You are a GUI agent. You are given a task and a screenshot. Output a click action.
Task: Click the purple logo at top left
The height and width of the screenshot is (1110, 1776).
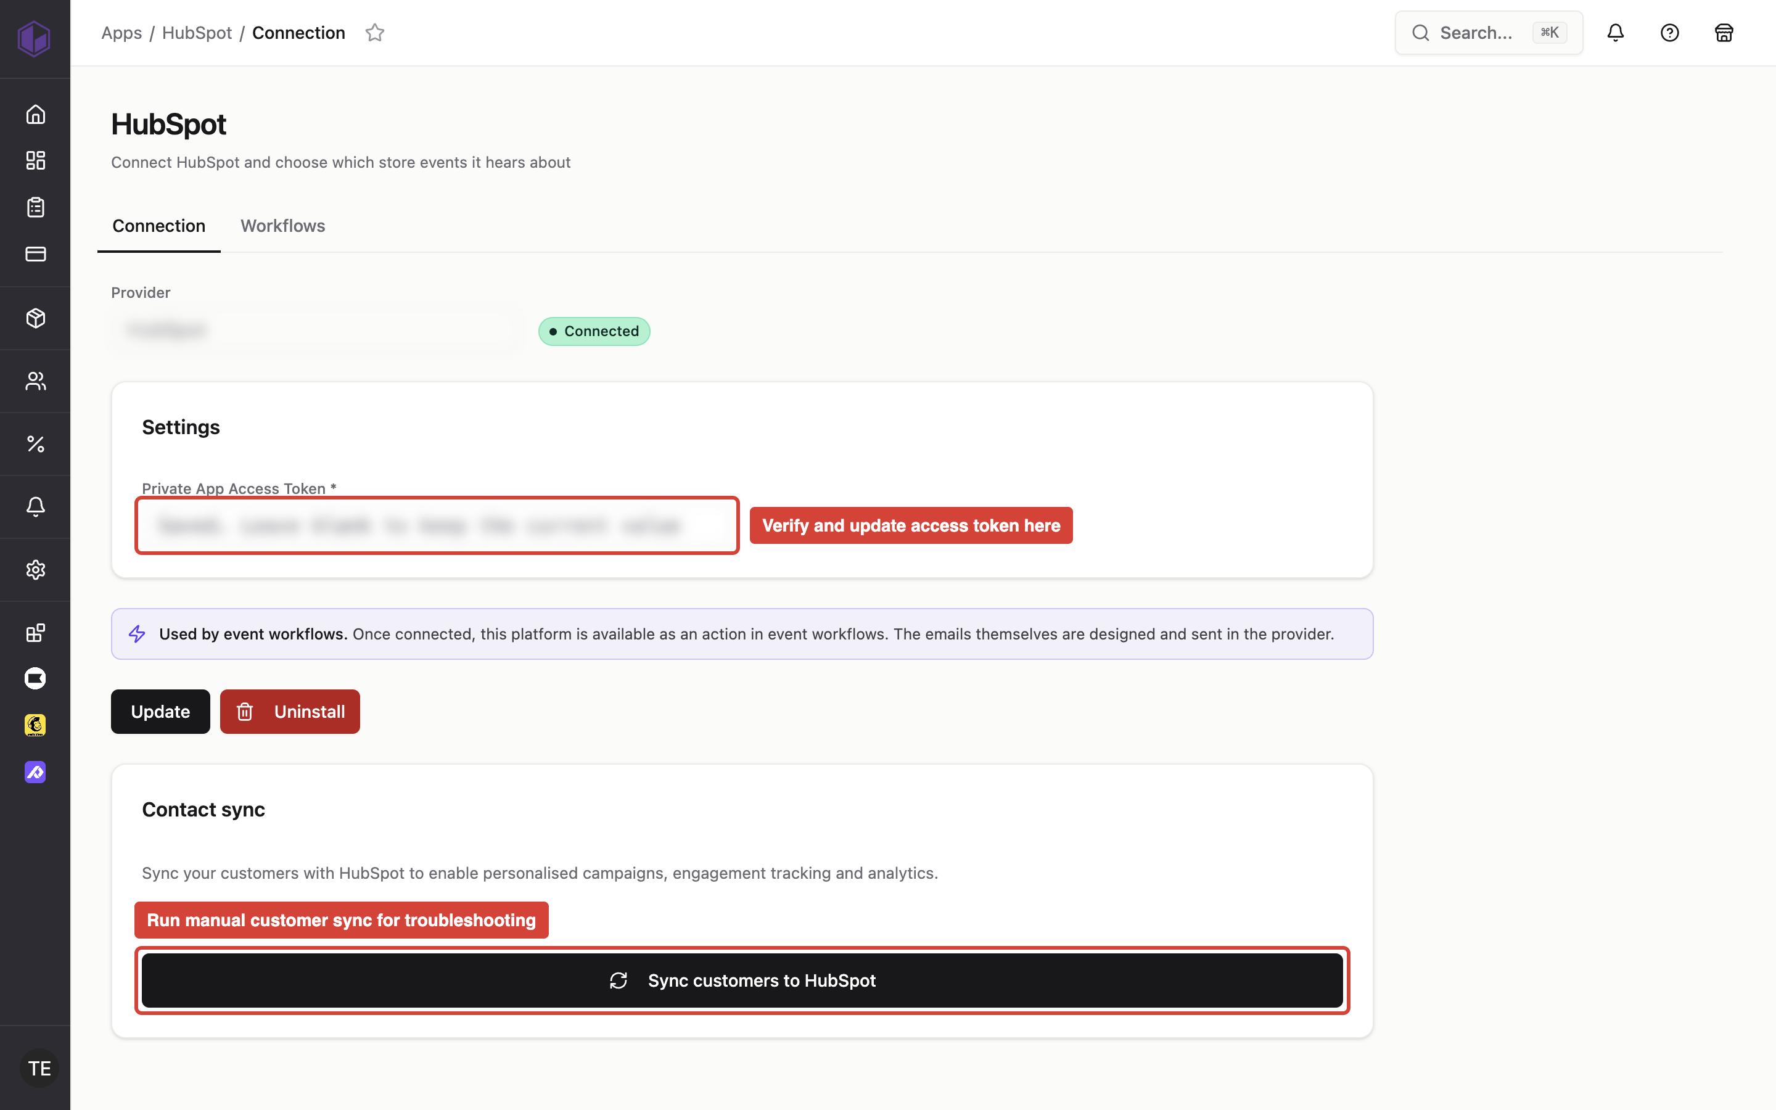(x=34, y=38)
